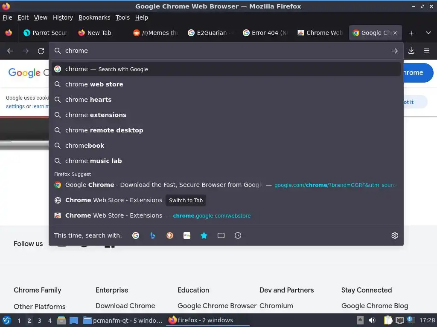The image size is (437, 327).
Task: Click the network monitor tray icon
Action: 399,320
